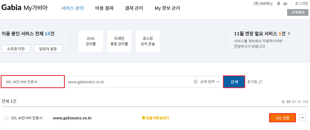Clear search text with the X icon

point(196,81)
